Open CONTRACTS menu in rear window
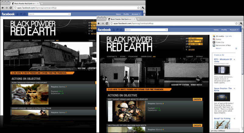The height and width of the screenshot is (133, 244). [x=16, y=41]
